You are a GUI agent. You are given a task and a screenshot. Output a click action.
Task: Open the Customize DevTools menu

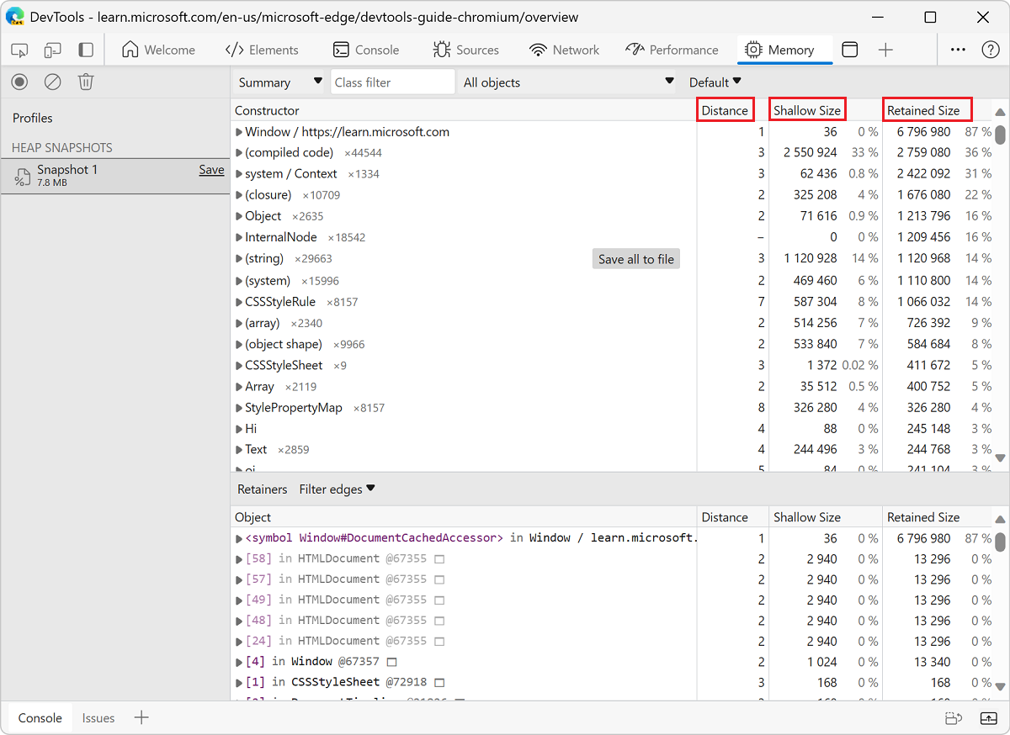(958, 50)
